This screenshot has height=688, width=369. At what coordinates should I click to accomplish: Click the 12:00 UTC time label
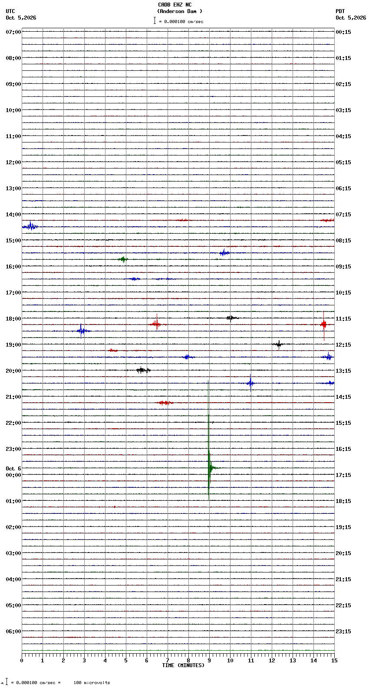(13, 162)
